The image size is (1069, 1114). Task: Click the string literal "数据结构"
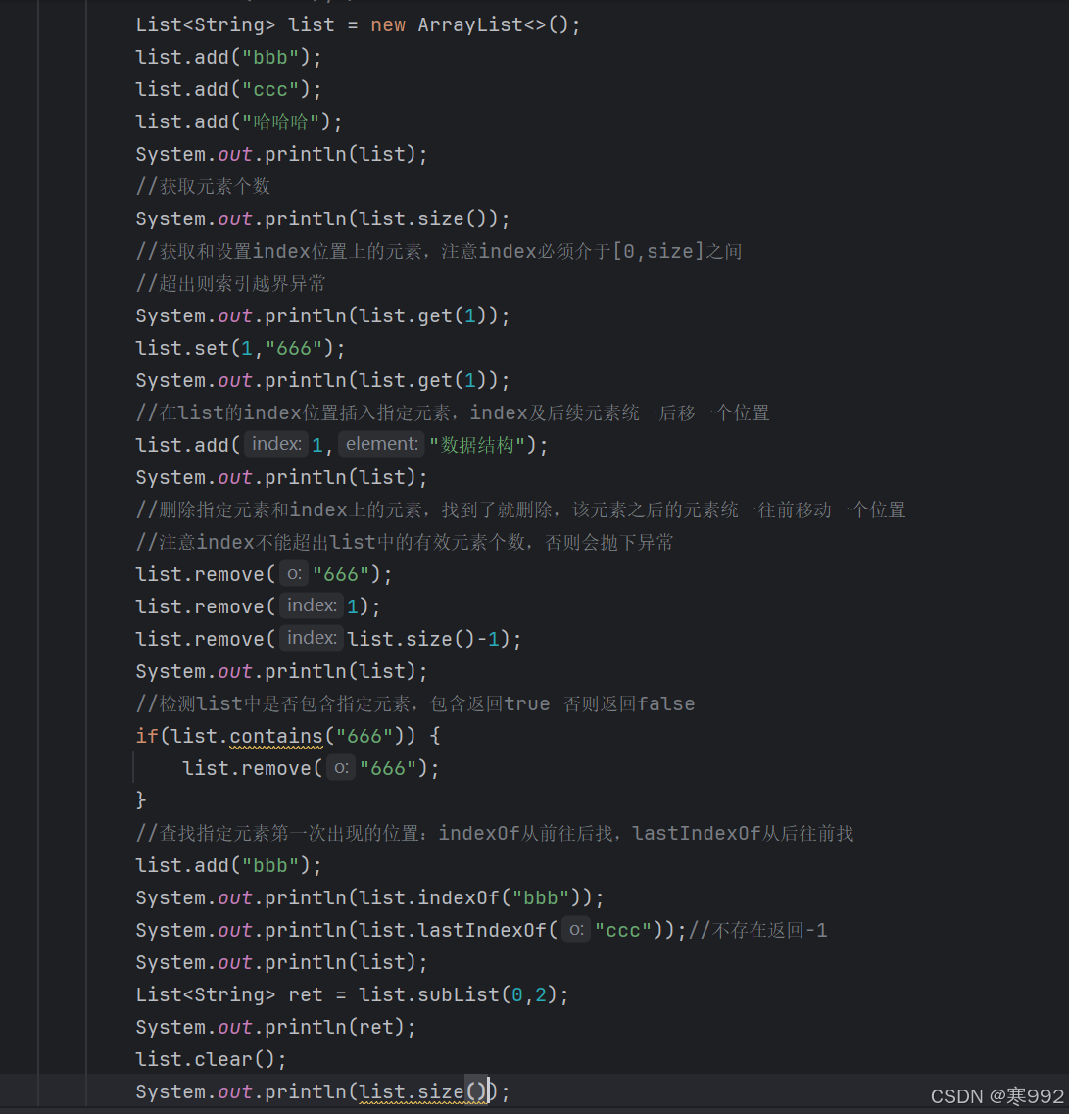[x=477, y=444]
